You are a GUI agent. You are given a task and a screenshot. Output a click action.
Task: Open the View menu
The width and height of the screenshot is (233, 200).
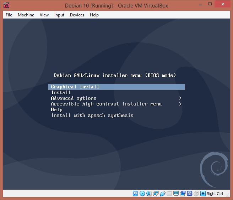(44, 15)
